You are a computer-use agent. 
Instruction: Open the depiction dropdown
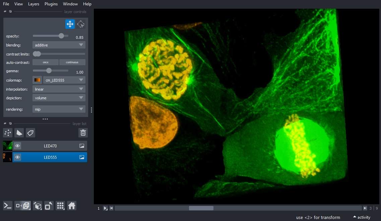point(59,98)
